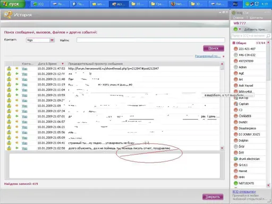Open the Vigo link in the 21:47:53 row
The width and height of the screenshot is (272, 204).
[x=24, y=69]
